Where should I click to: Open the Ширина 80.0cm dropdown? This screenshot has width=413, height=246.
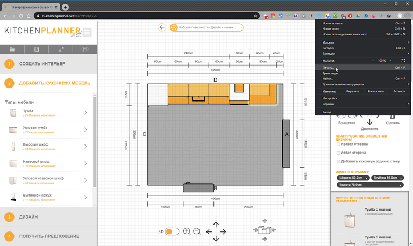coord(353,178)
